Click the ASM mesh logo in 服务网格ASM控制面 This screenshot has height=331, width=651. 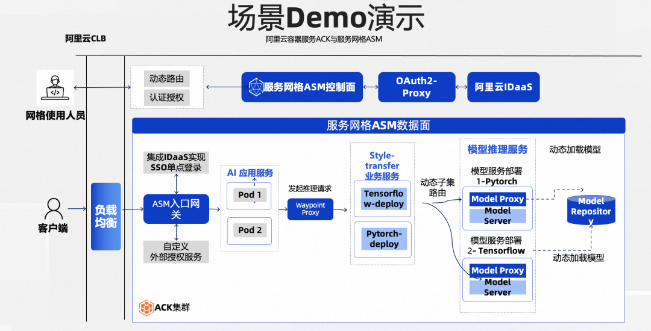pyautogui.click(x=256, y=87)
